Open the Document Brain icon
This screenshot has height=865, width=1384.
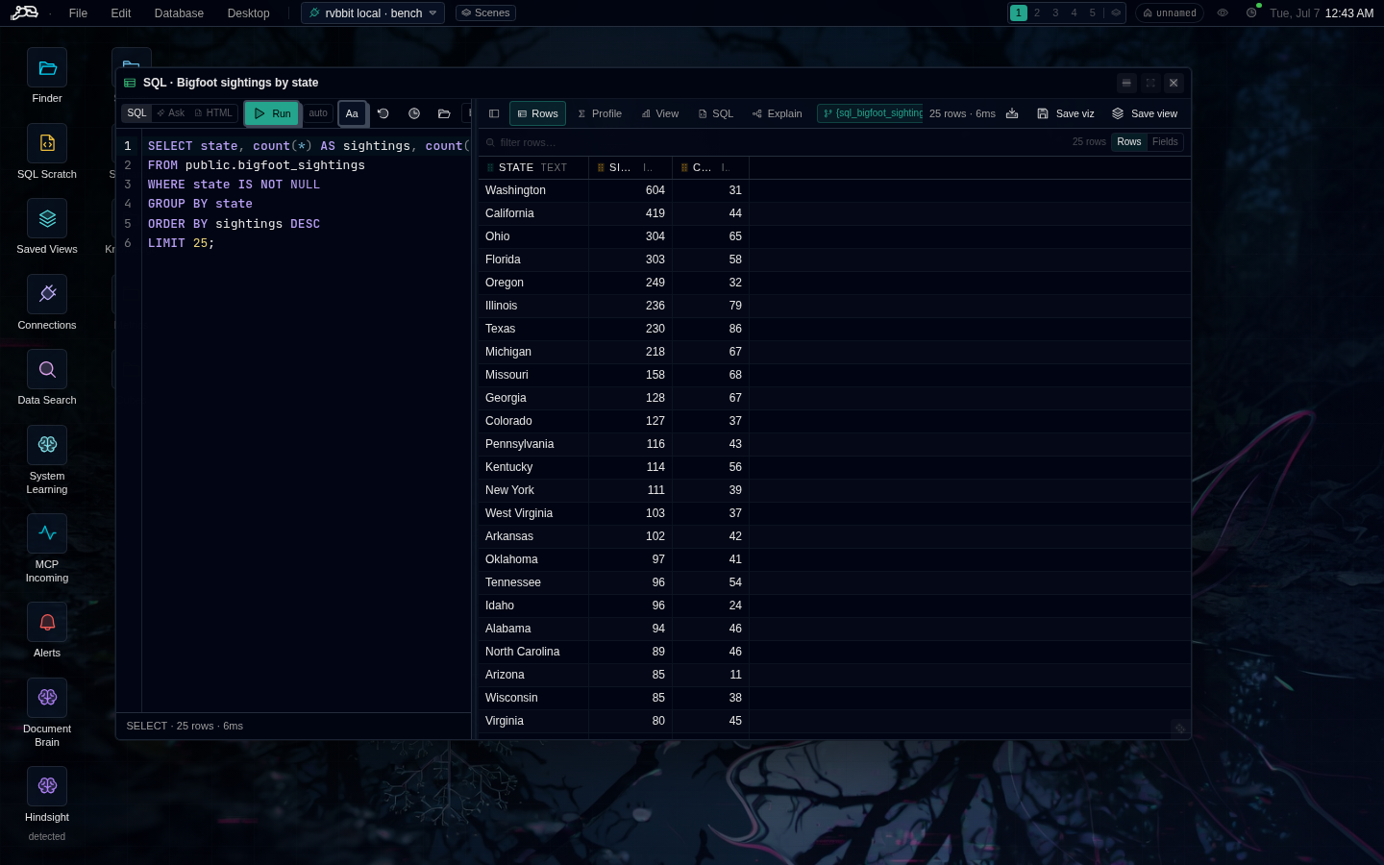[47, 698]
